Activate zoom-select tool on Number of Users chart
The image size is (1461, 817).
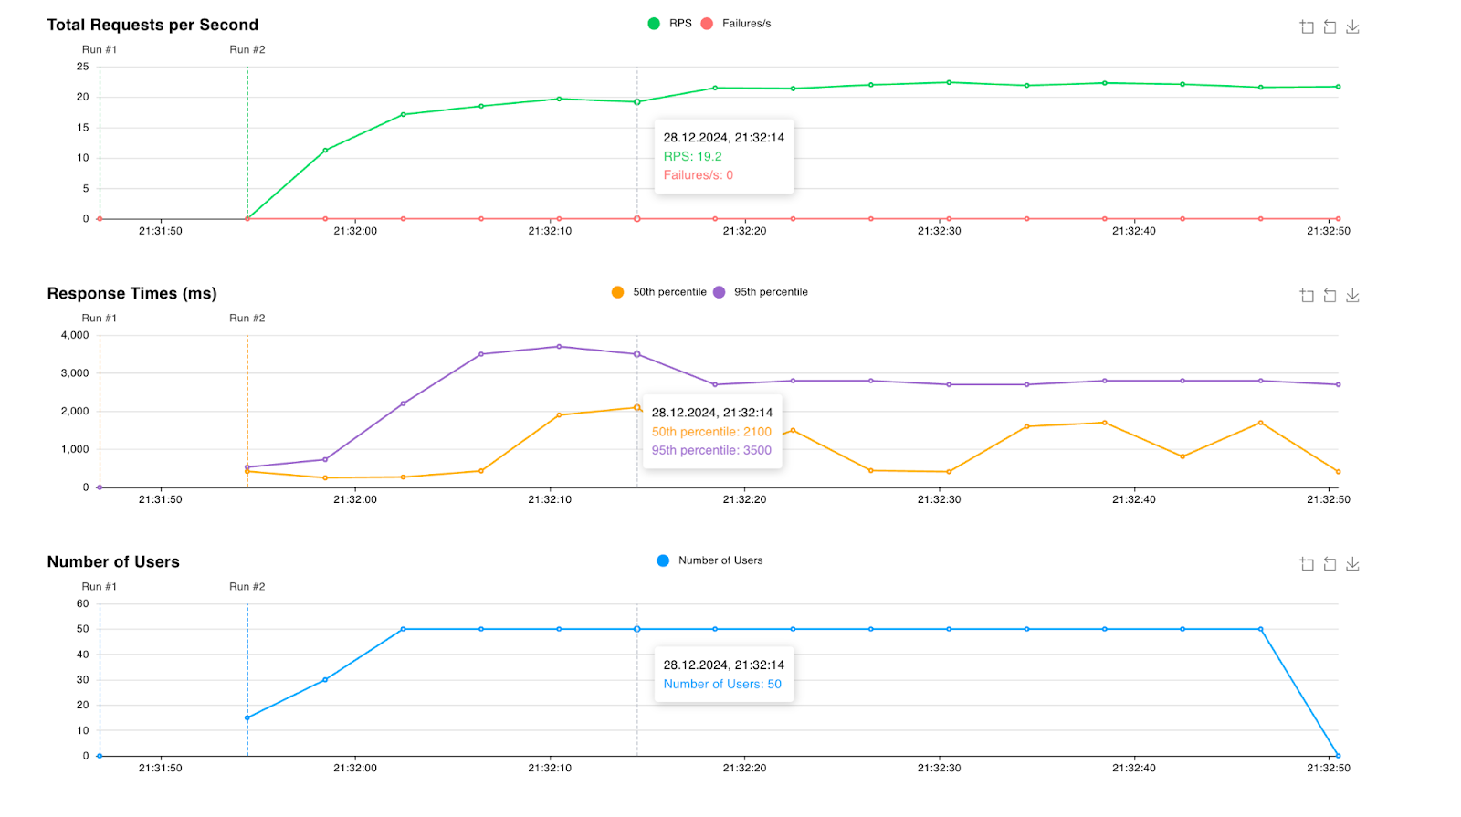1307,564
